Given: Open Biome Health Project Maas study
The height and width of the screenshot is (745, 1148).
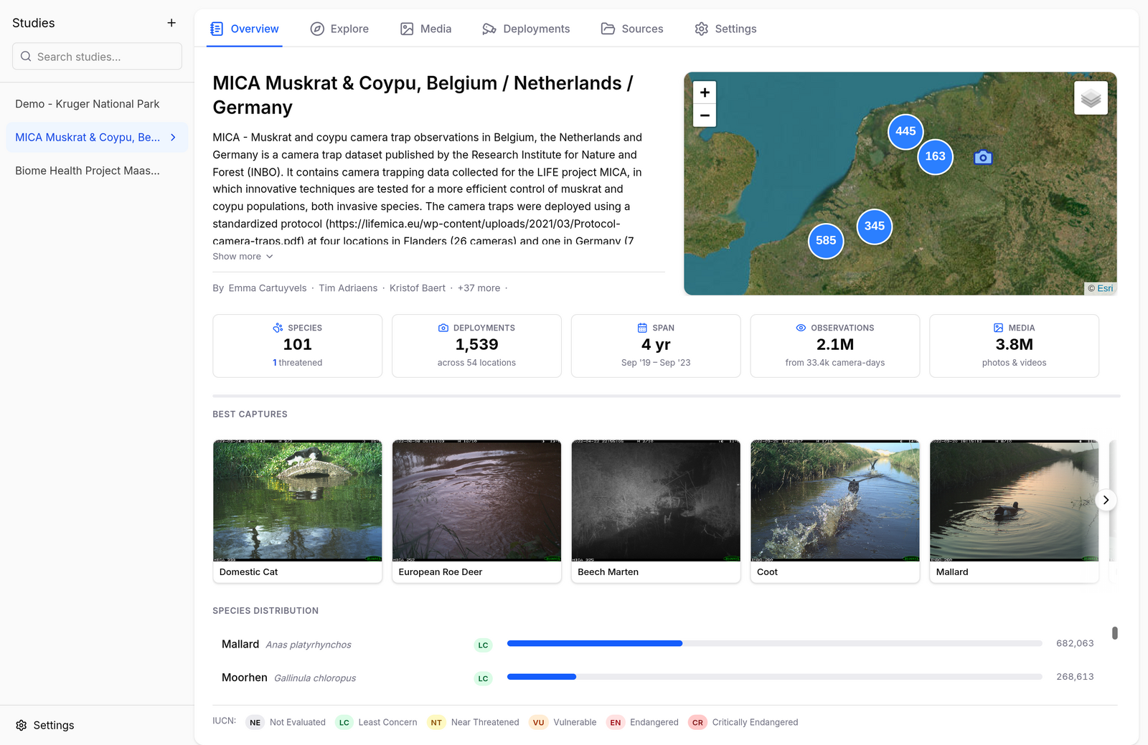Looking at the screenshot, I should (x=97, y=171).
